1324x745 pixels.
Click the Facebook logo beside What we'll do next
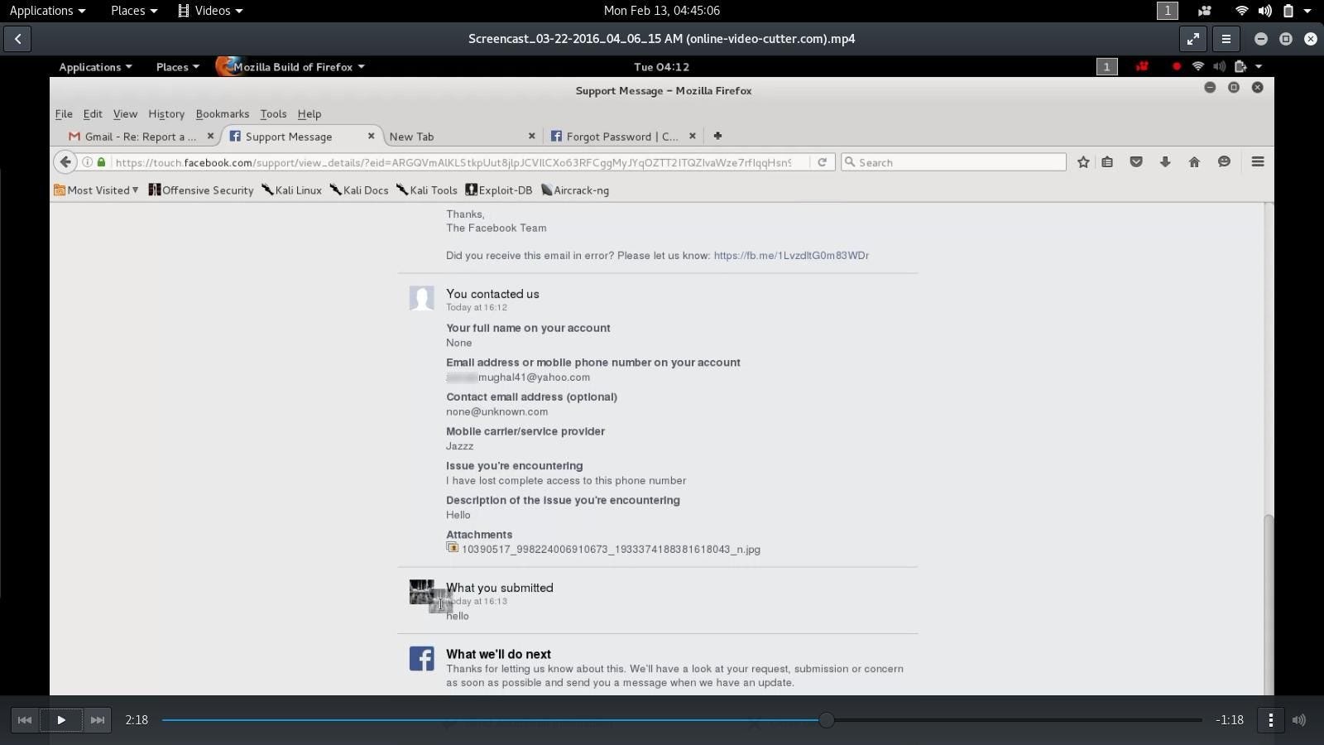tap(422, 659)
